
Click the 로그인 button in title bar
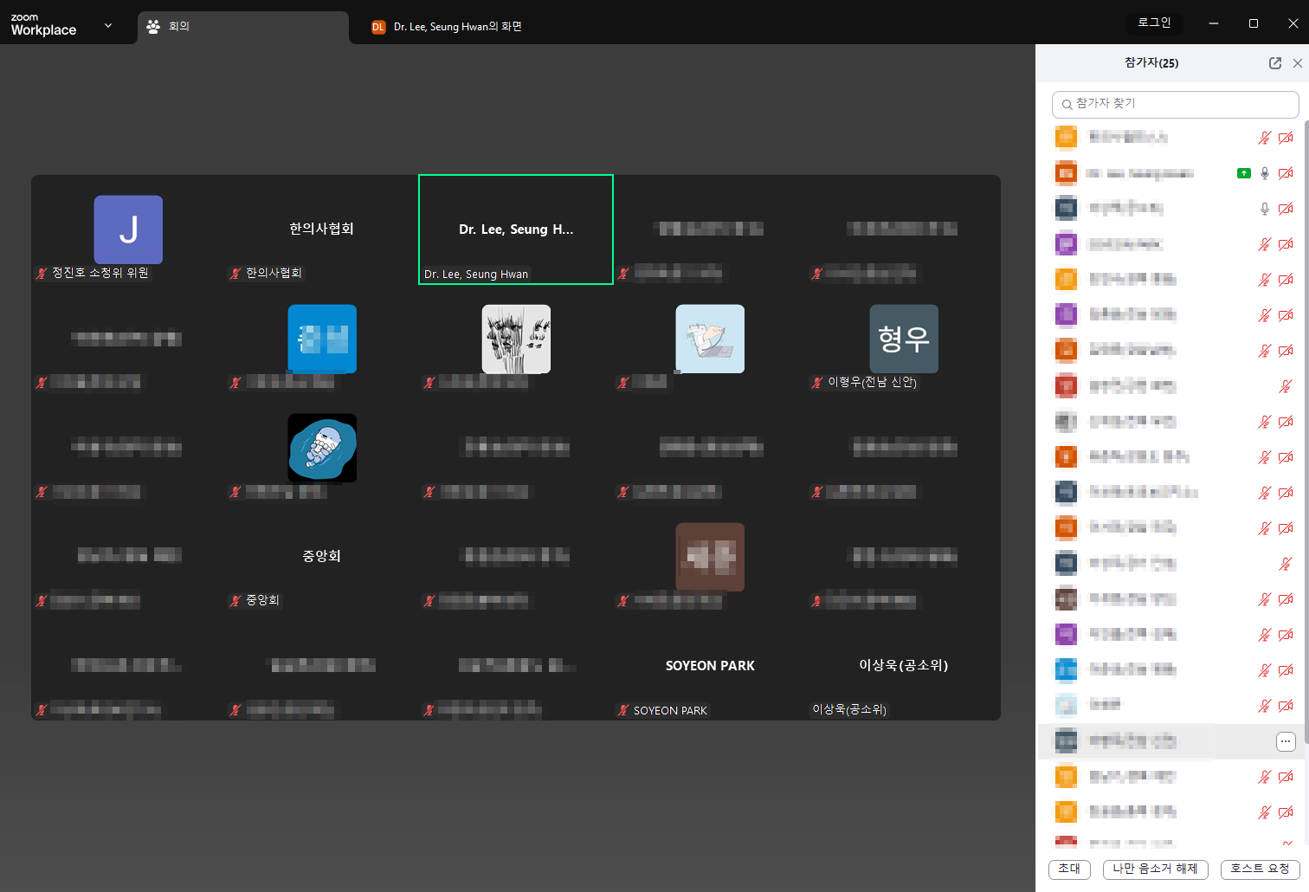click(x=1154, y=23)
